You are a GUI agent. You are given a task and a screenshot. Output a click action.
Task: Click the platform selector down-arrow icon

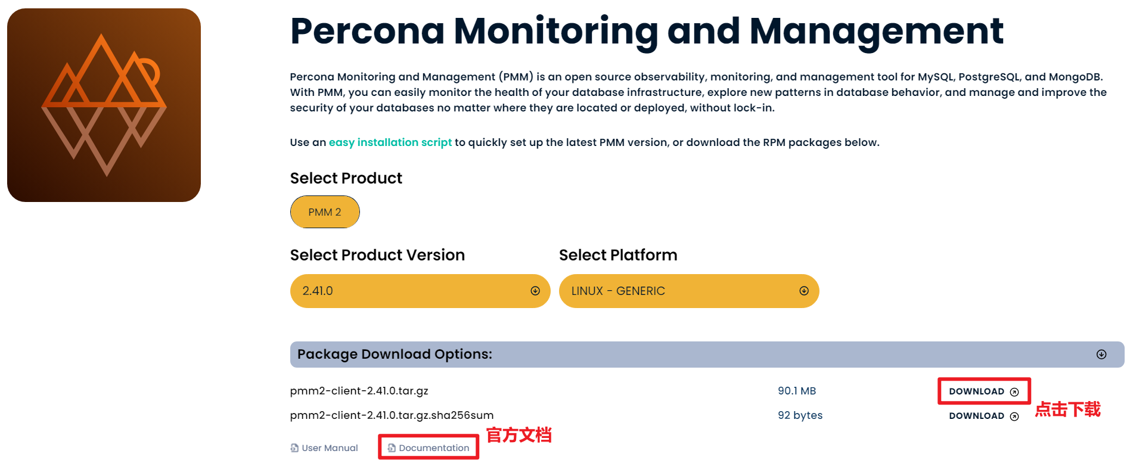coord(804,291)
